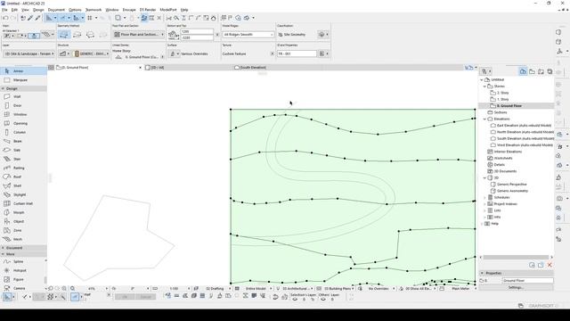This screenshot has width=570, height=321.
Task: Select the Slab tool
Action: point(23,150)
